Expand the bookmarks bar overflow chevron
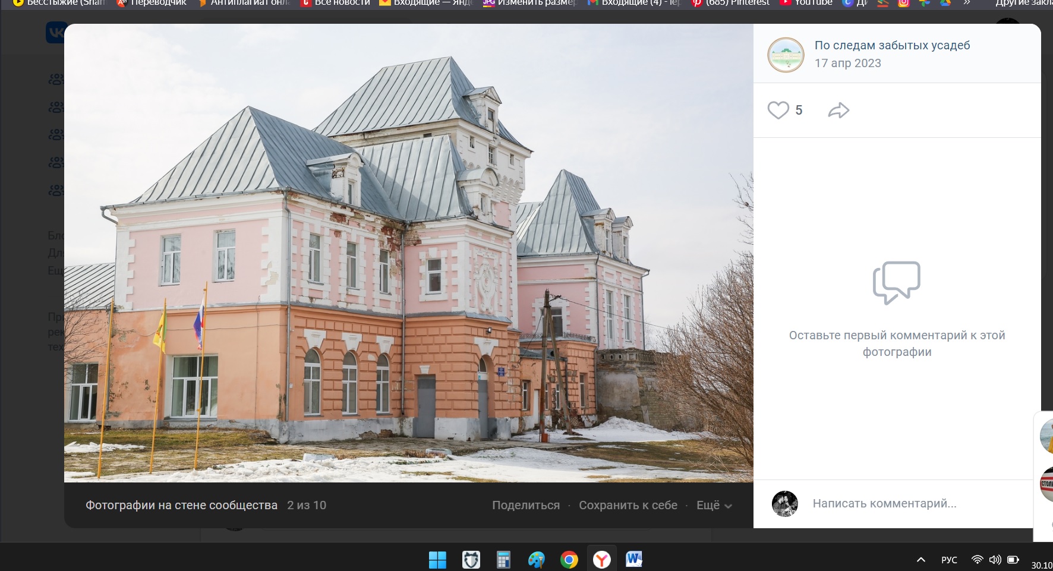Image resolution: width=1053 pixels, height=571 pixels. 967,3
